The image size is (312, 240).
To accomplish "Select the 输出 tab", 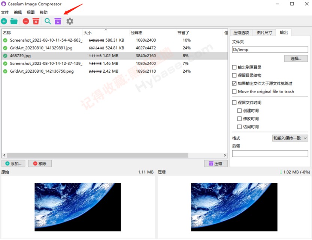I will pyautogui.click(x=284, y=33).
